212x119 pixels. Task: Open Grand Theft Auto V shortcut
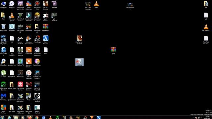20,17
